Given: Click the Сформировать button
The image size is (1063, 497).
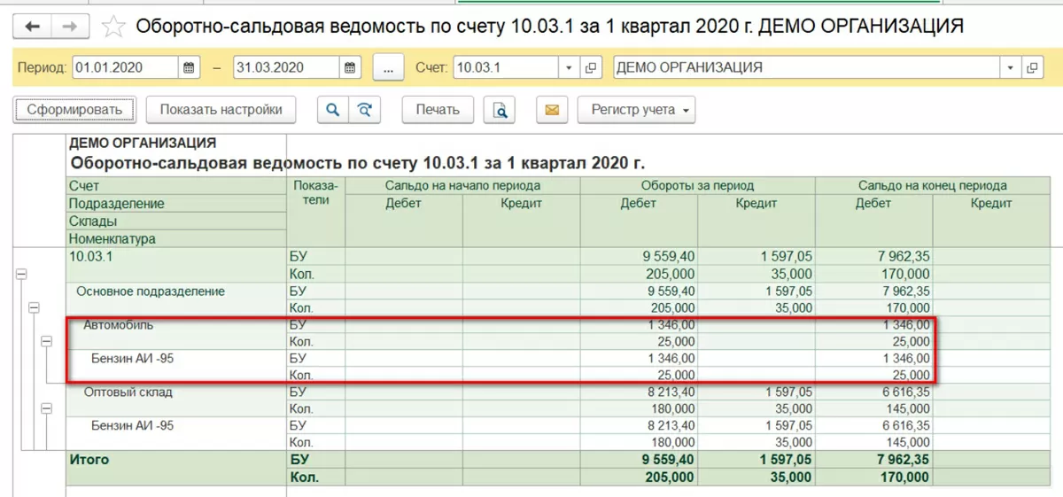Looking at the screenshot, I should tap(74, 110).
